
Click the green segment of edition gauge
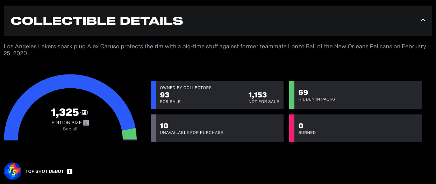coord(129,134)
